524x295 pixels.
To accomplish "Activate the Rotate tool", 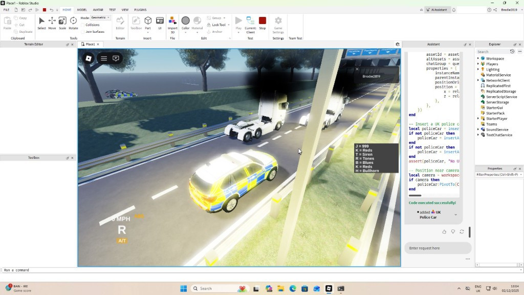I will [73, 23].
